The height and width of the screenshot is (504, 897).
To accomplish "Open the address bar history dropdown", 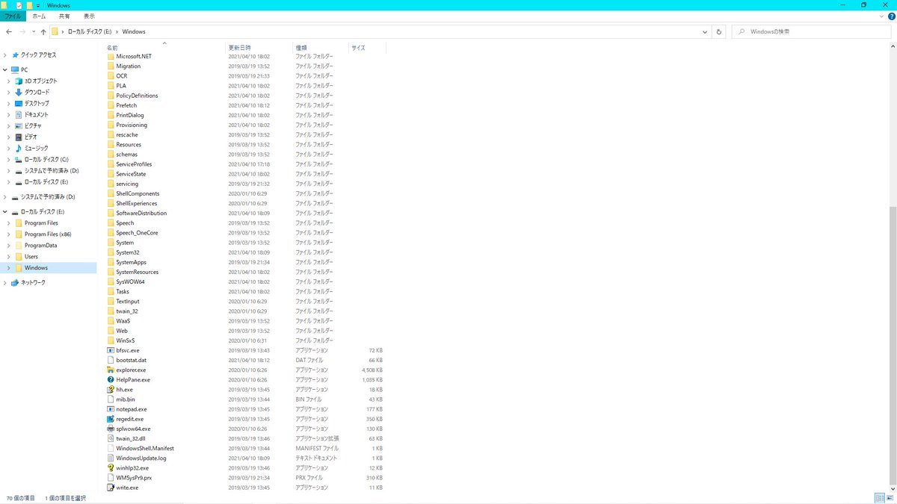I will (x=705, y=32).
